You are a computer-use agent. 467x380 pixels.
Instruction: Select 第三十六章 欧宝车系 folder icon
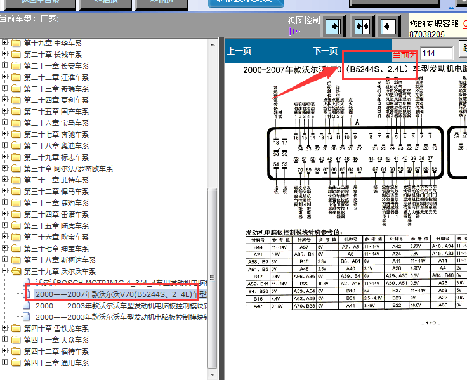click(x=16, y=237)
